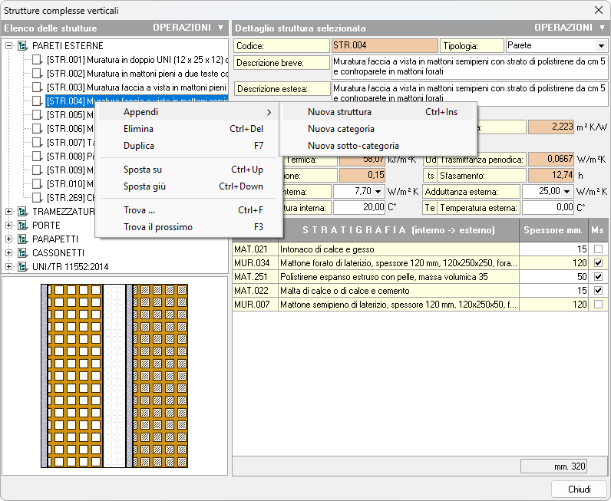Select Duplica in the context menu
The height and width of the screenshot is (501, 611).
139,146
